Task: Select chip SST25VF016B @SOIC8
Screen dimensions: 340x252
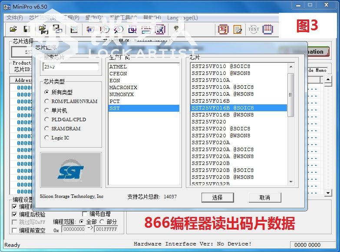Action: click(239, 108)
